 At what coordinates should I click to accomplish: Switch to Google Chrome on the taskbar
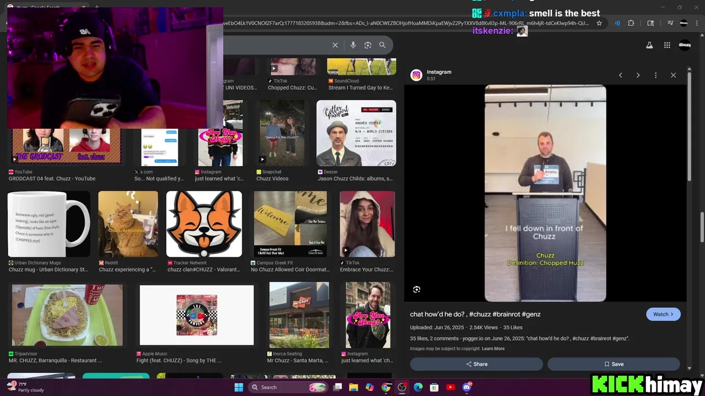pos(386,387)
